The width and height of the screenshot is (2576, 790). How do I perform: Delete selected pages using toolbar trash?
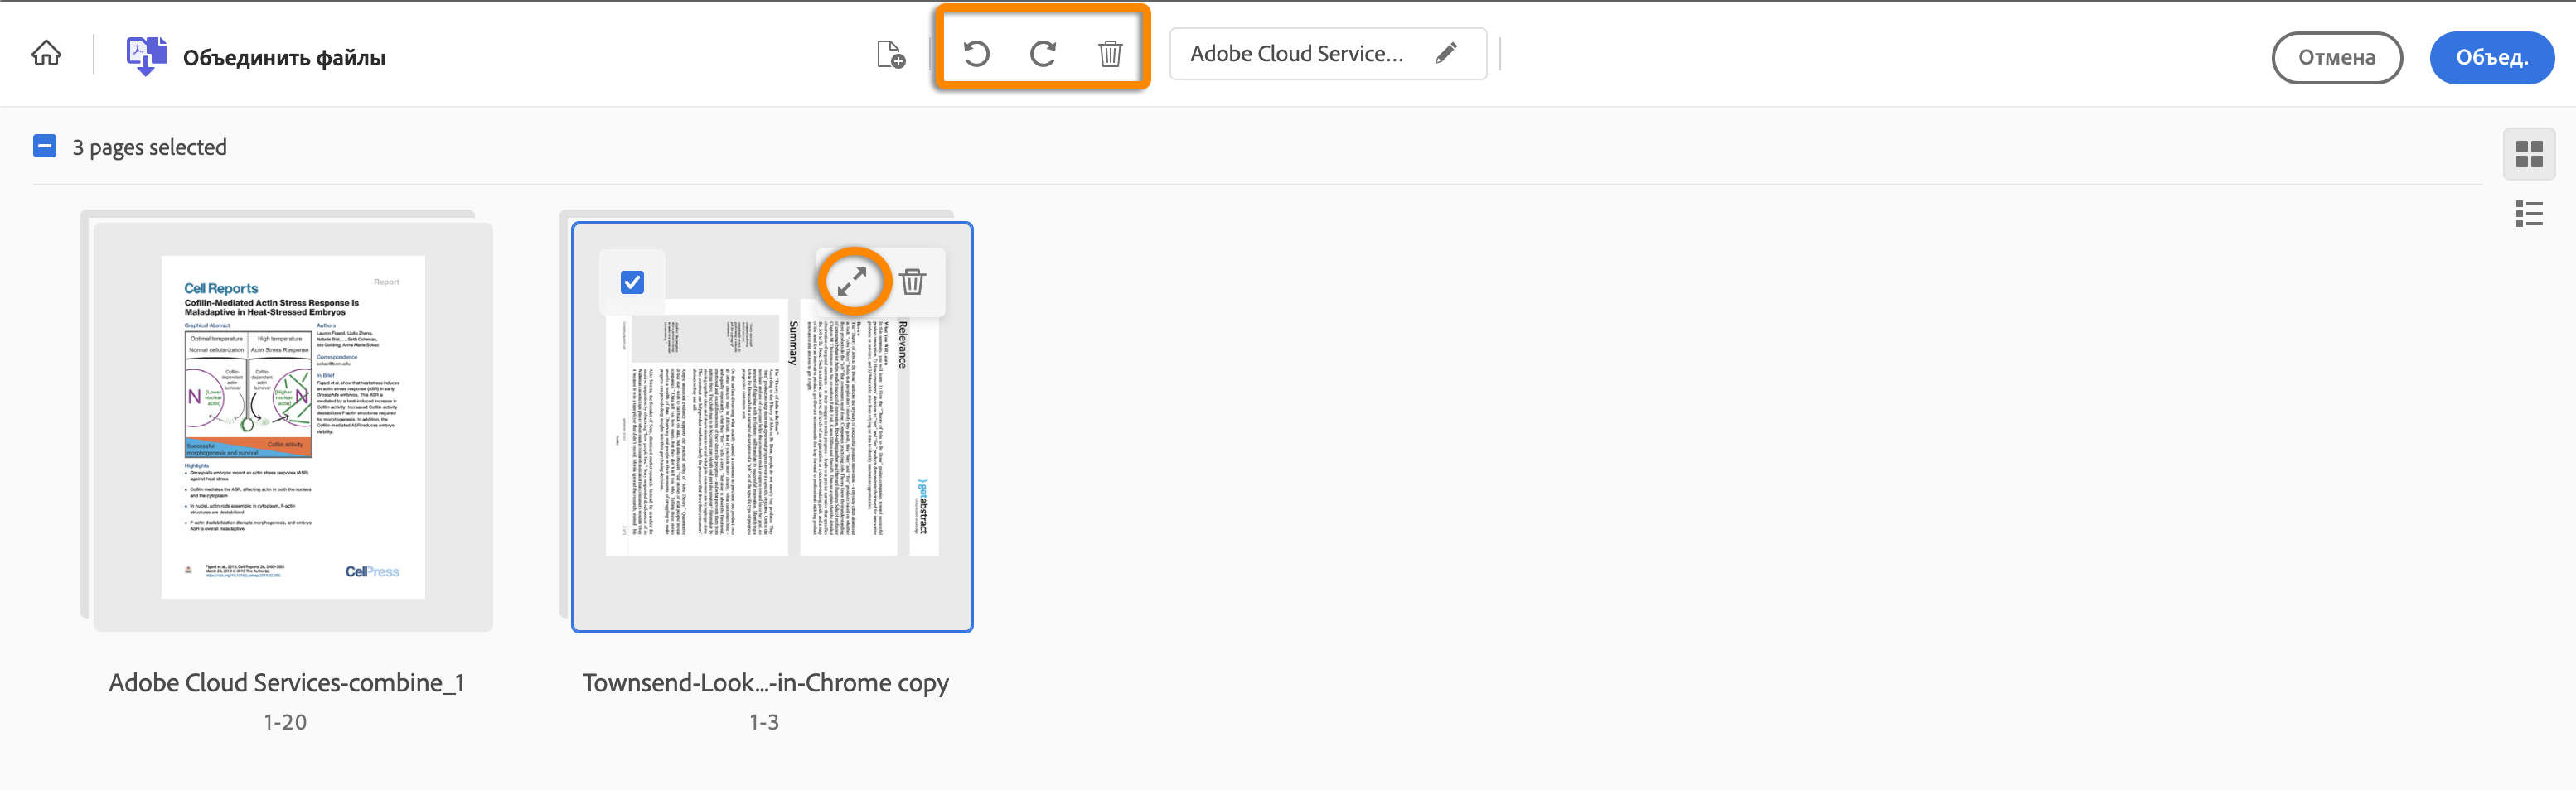point(1110,54)
